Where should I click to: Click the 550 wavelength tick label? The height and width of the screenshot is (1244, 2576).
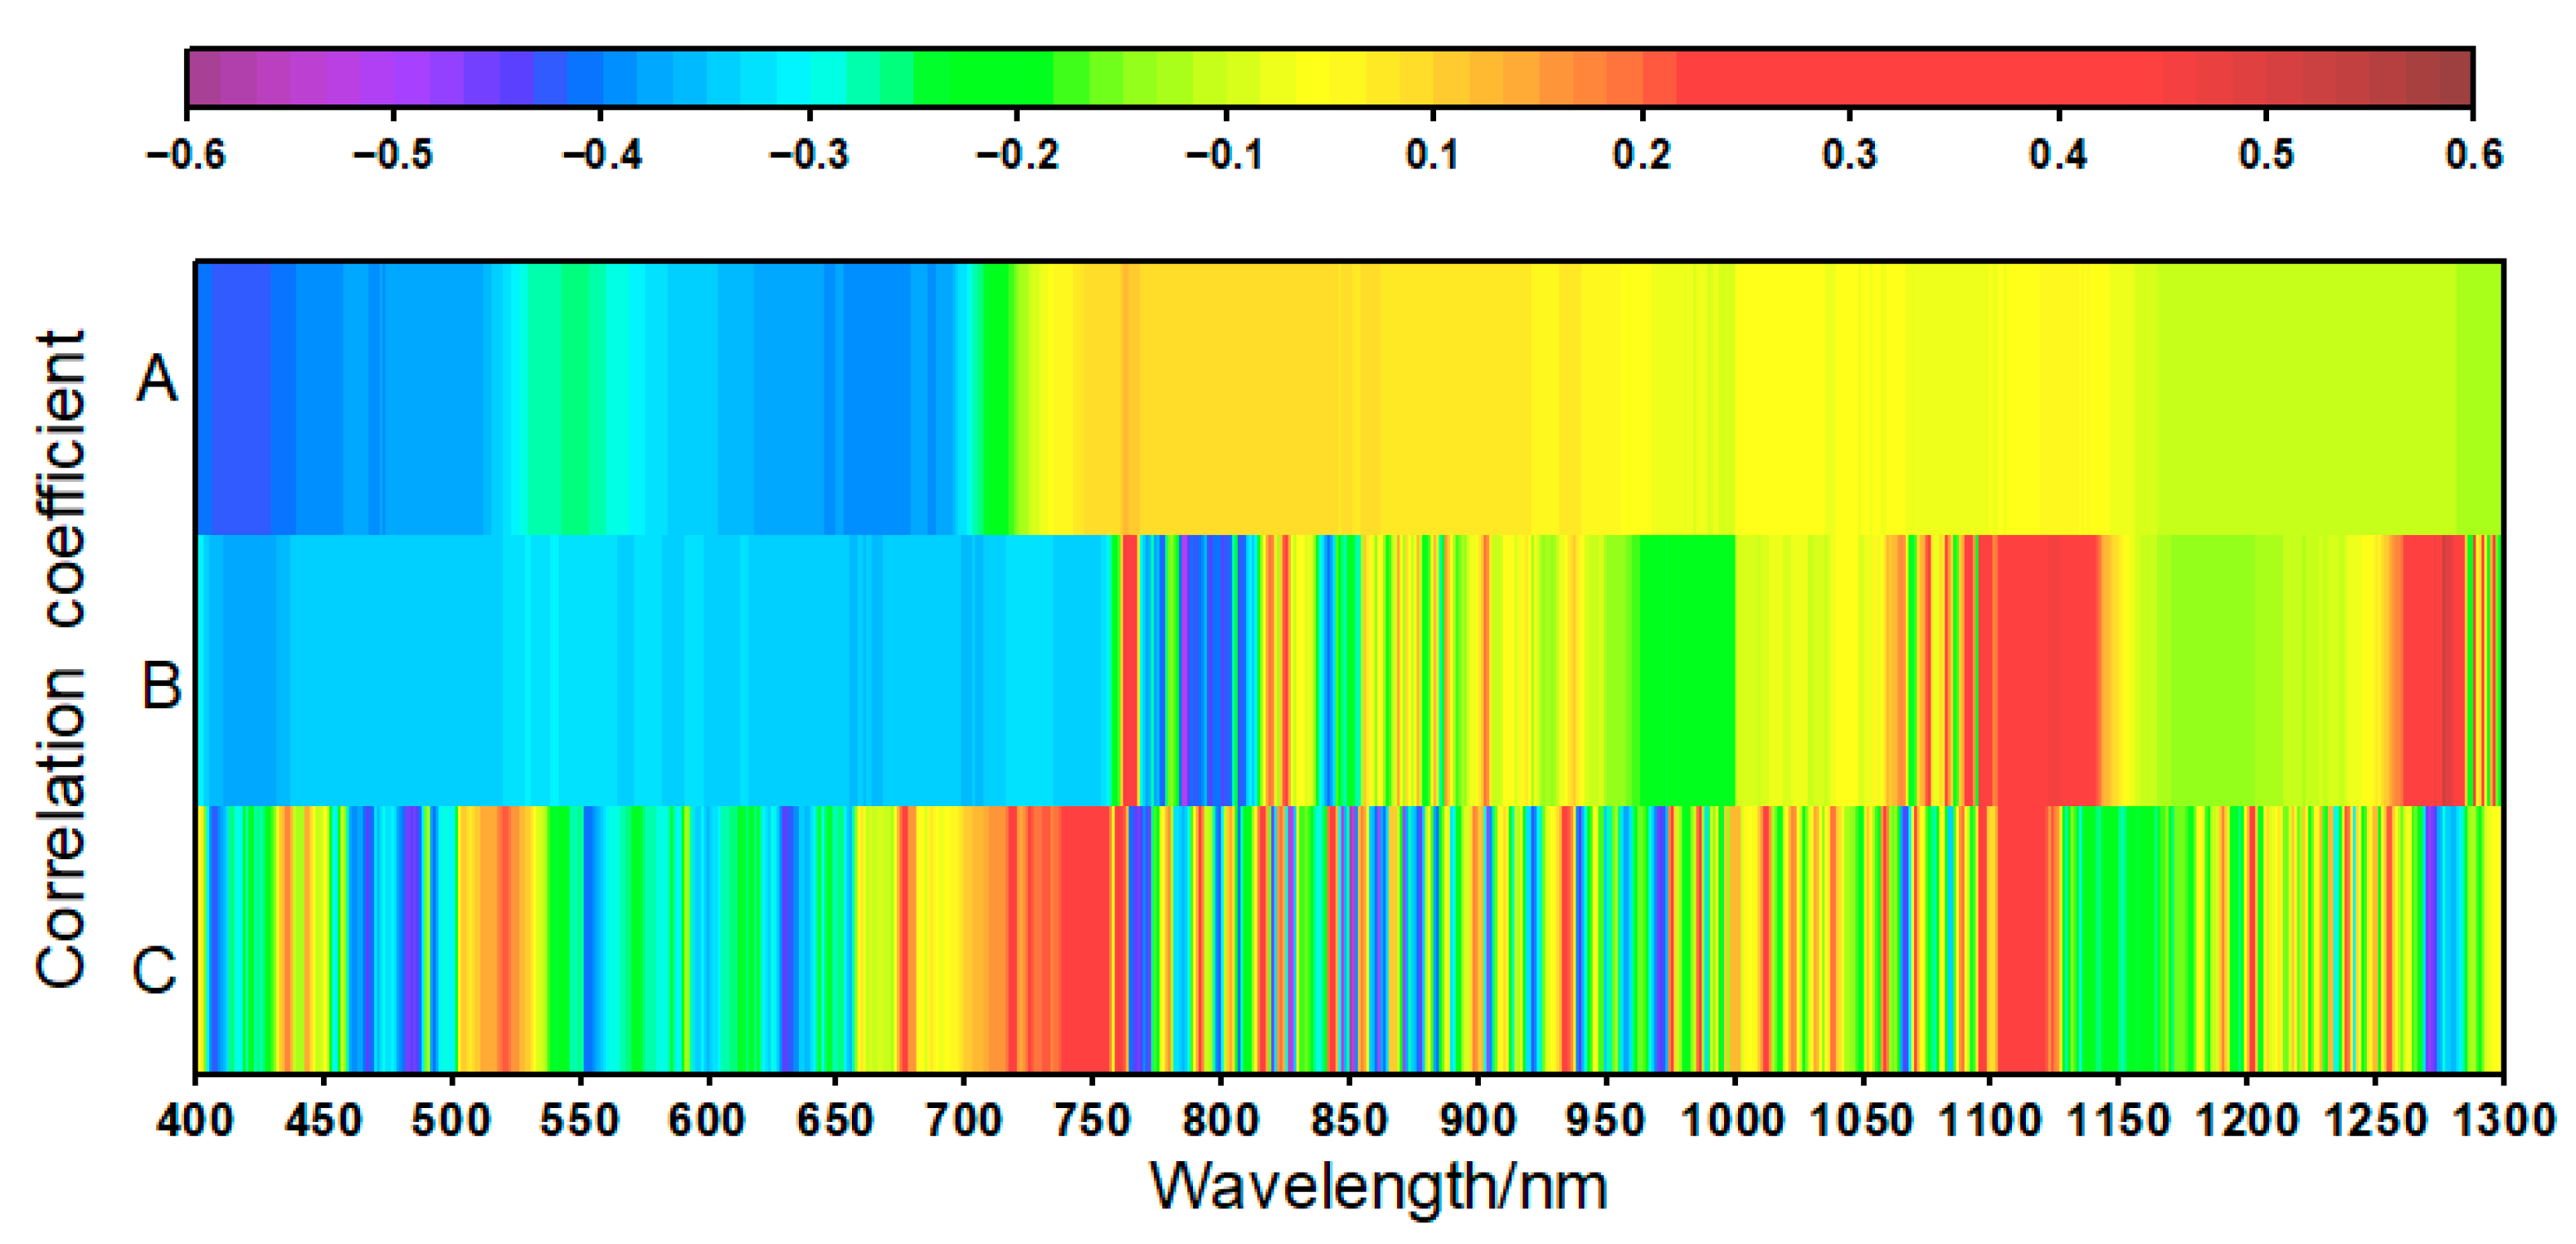580,1120
